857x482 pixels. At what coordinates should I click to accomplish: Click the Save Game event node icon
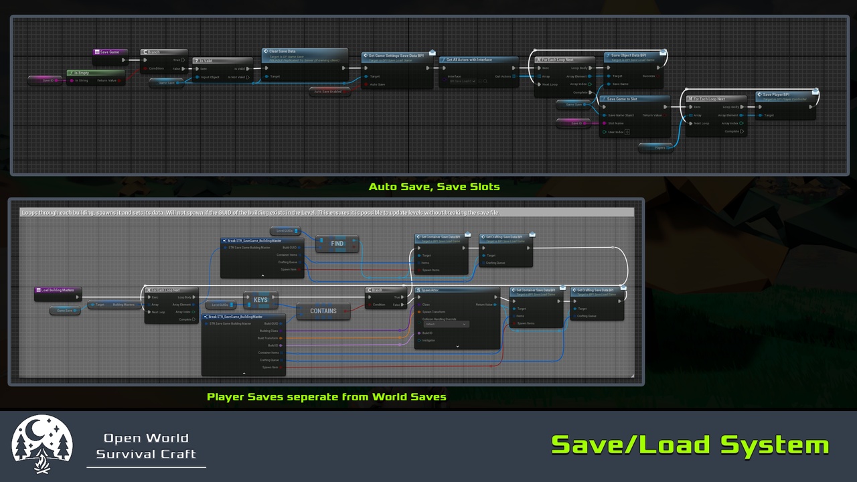(96, 52)
